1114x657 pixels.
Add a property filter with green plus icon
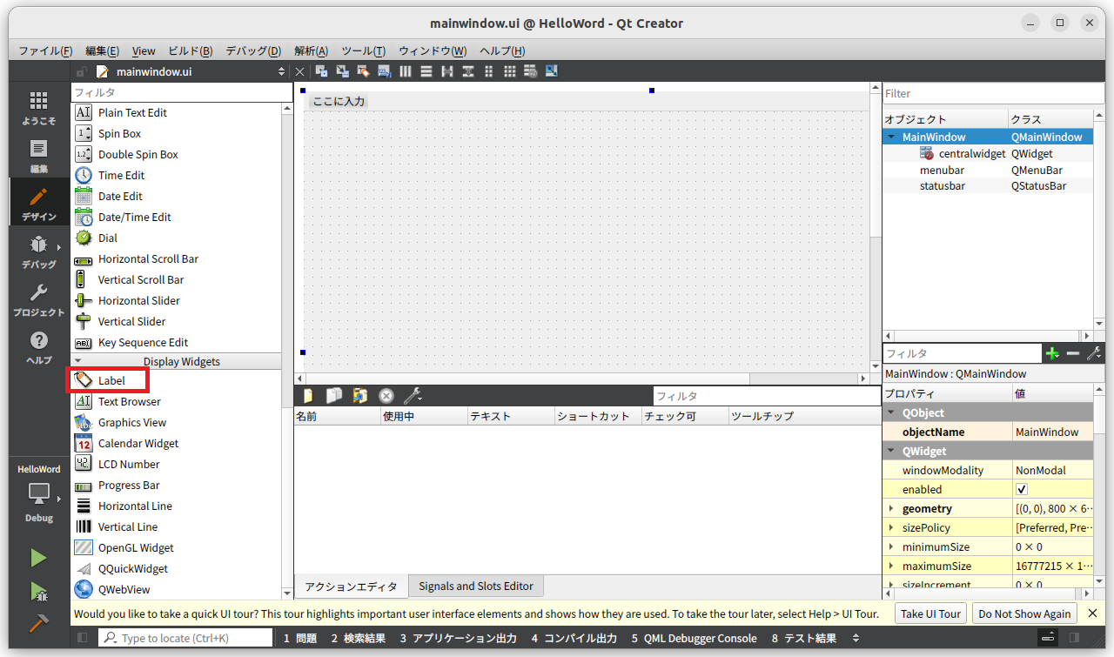point(1052,353)
